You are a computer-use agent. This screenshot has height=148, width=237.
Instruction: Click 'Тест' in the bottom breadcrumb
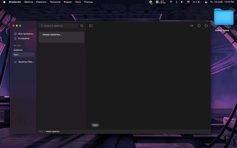[x=41, y=131]
